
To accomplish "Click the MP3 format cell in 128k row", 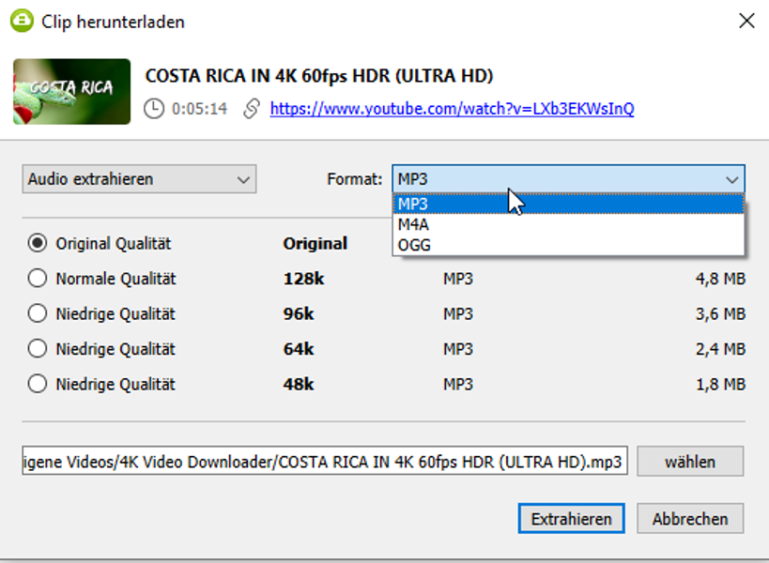I will click(458, 279).
